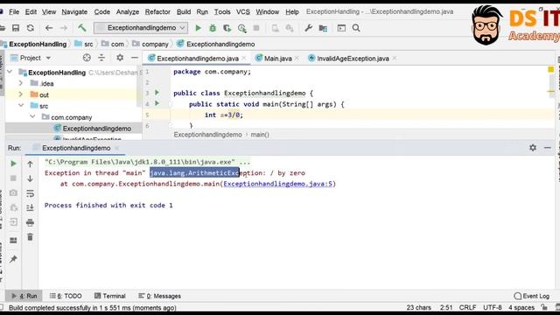This screenshot has height=315, width=560.
Task: Clear console with the trash icon
Action: tap(30, 237)
